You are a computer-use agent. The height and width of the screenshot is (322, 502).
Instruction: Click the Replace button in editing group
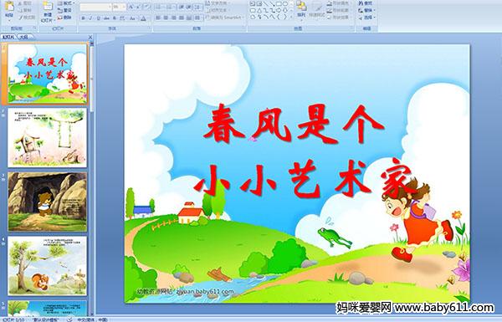point(366,10)
